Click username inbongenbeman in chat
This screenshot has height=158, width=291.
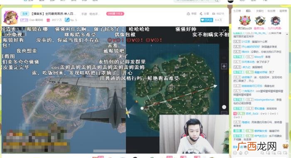264,100
